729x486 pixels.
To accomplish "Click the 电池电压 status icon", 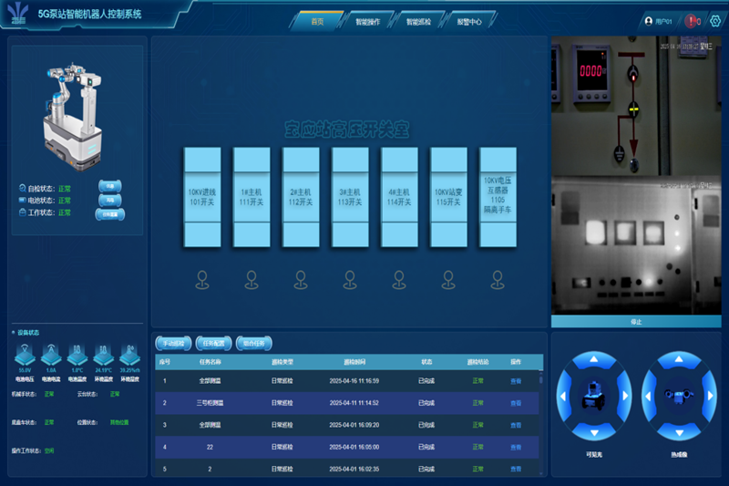I will click(26, 354).
